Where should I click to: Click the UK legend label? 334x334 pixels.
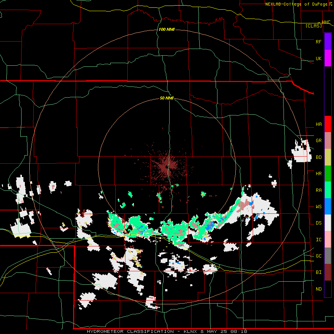point(318,58)
